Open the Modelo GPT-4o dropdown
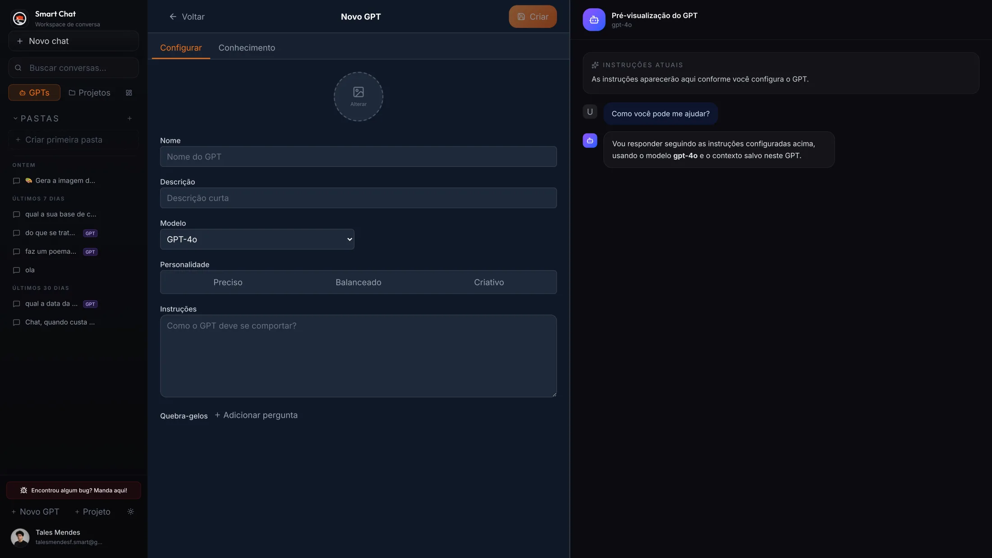 point(257,239)
